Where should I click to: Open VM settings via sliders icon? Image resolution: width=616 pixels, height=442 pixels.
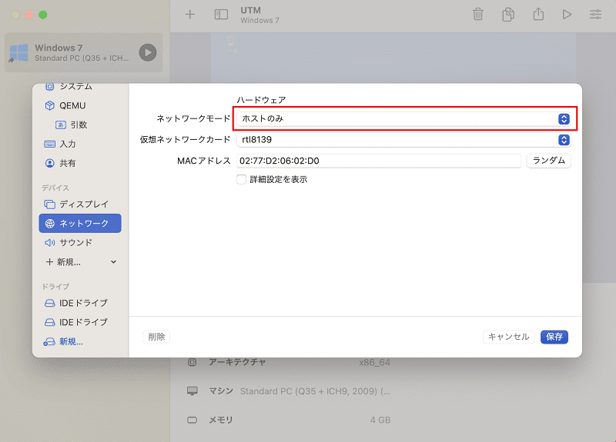click(595, 15)
